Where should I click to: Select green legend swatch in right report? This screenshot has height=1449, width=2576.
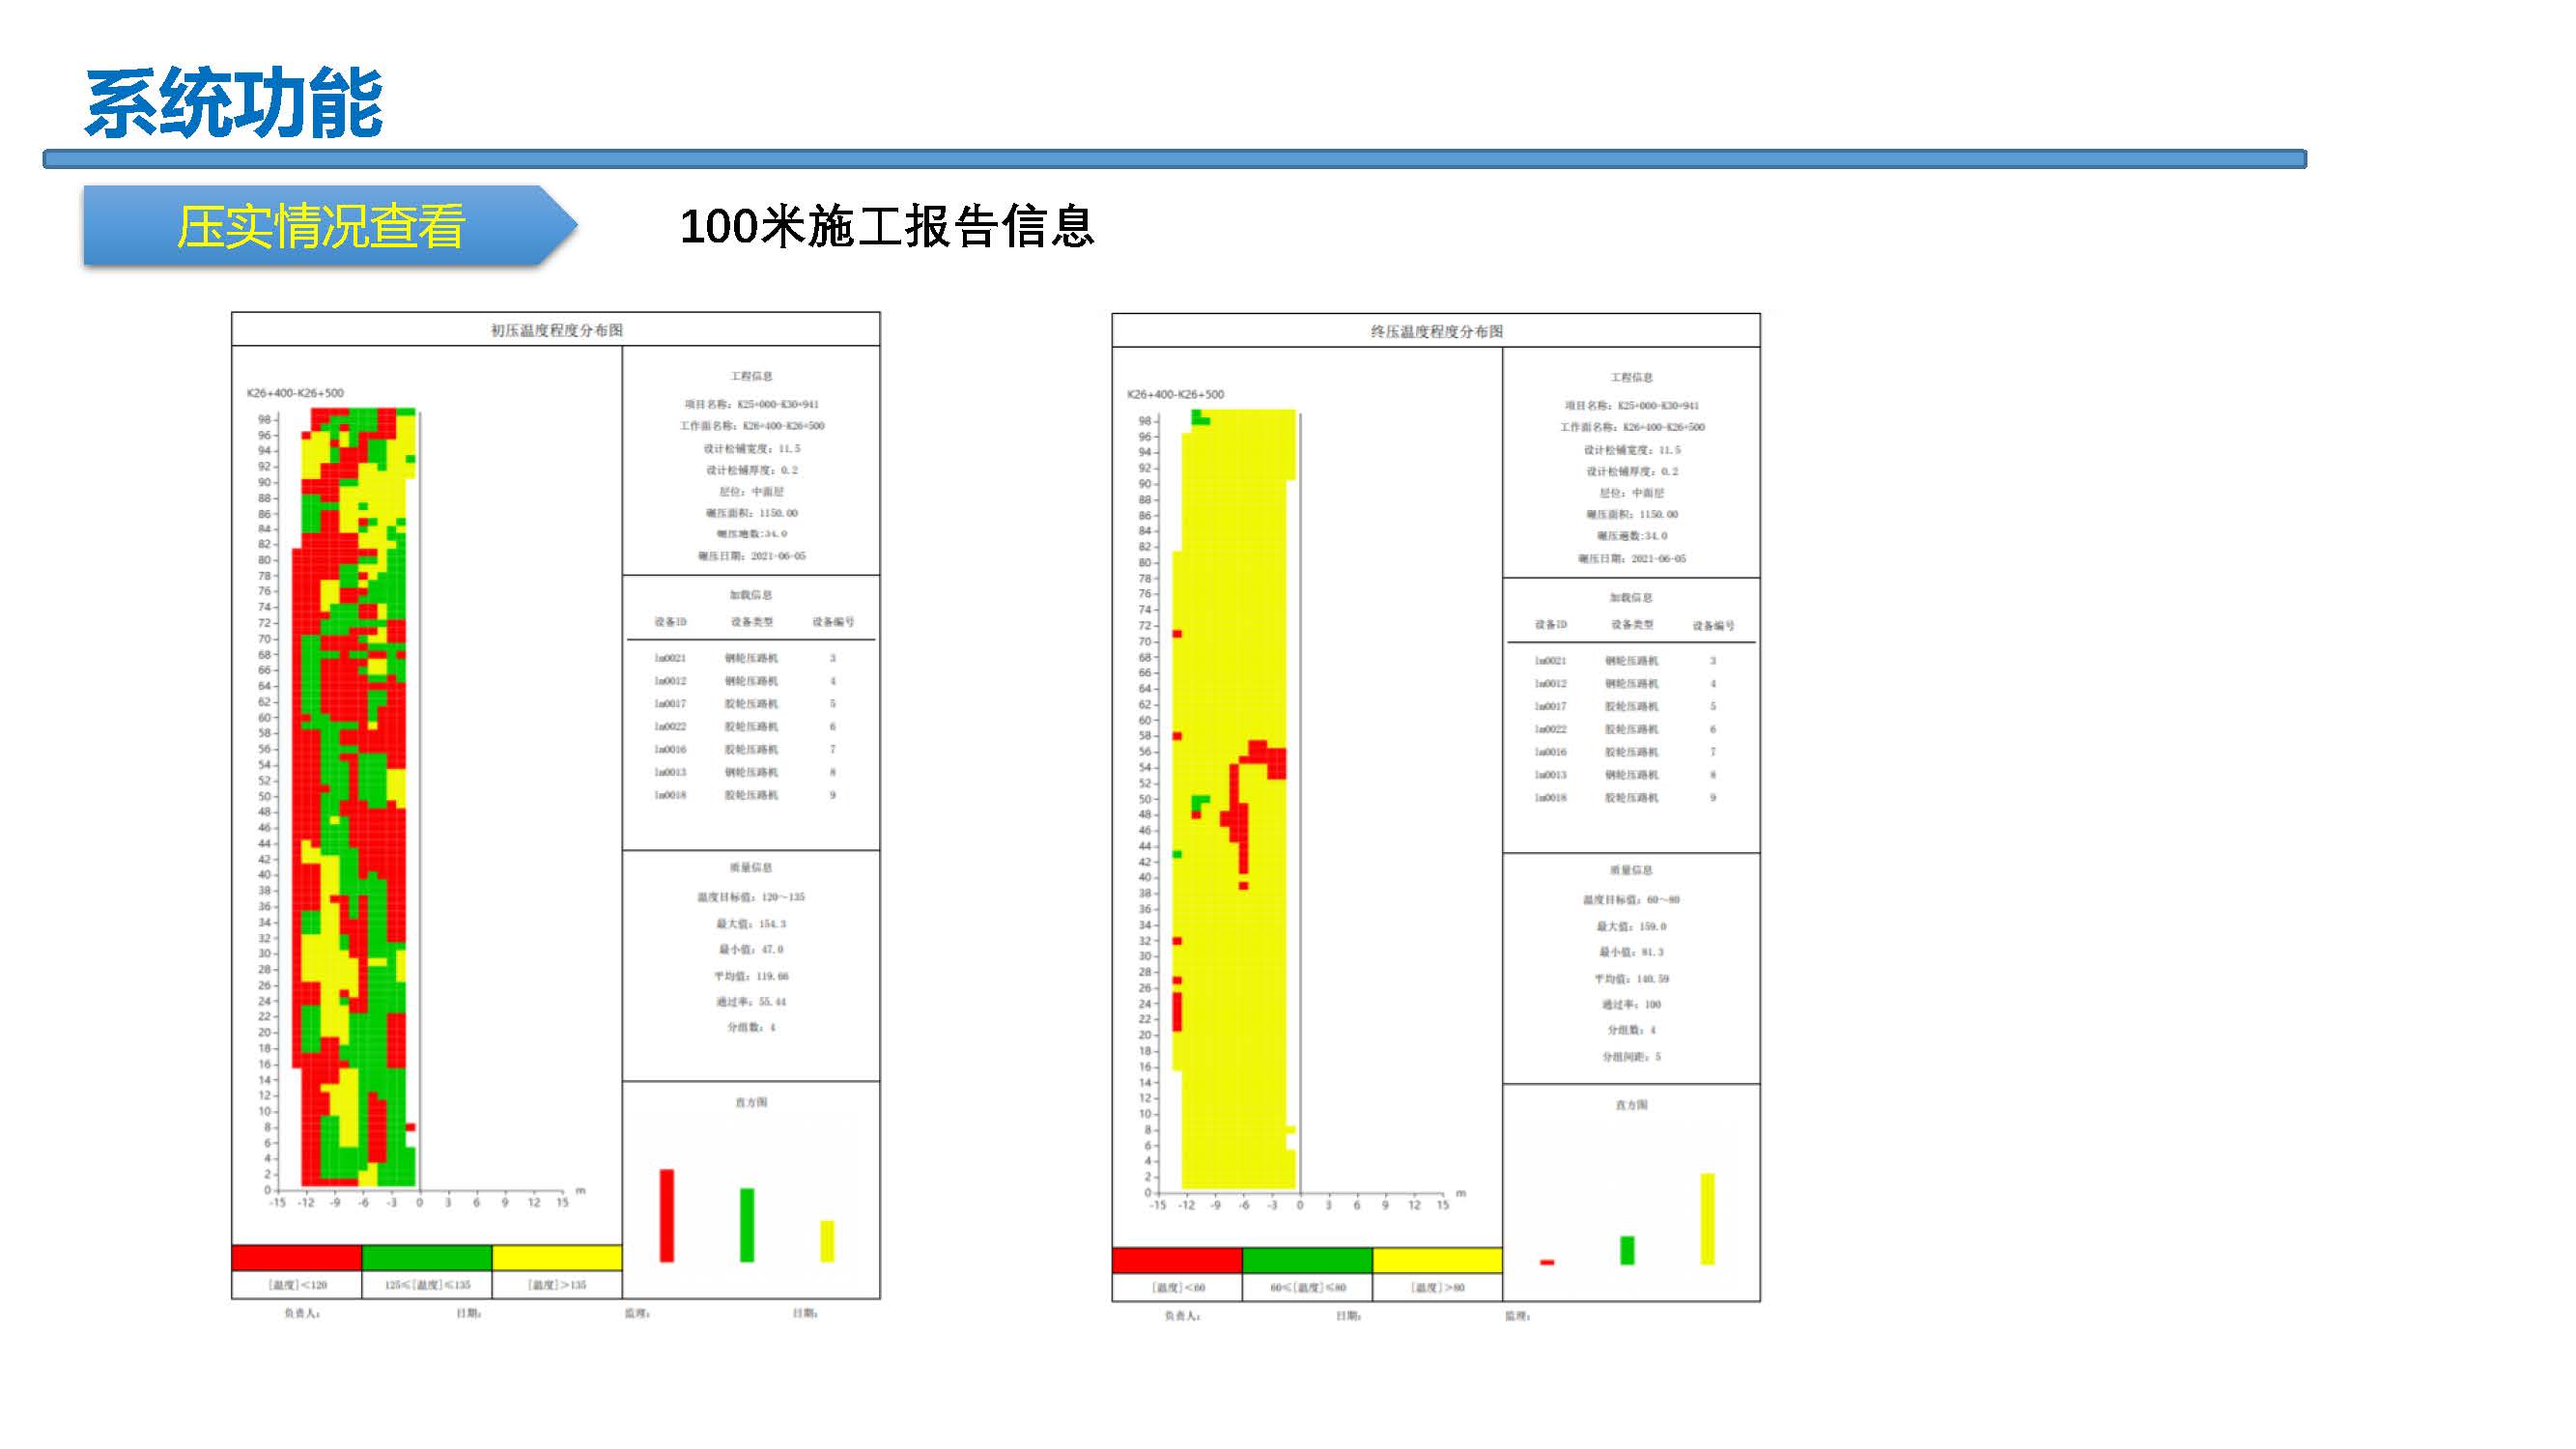1306,1260
